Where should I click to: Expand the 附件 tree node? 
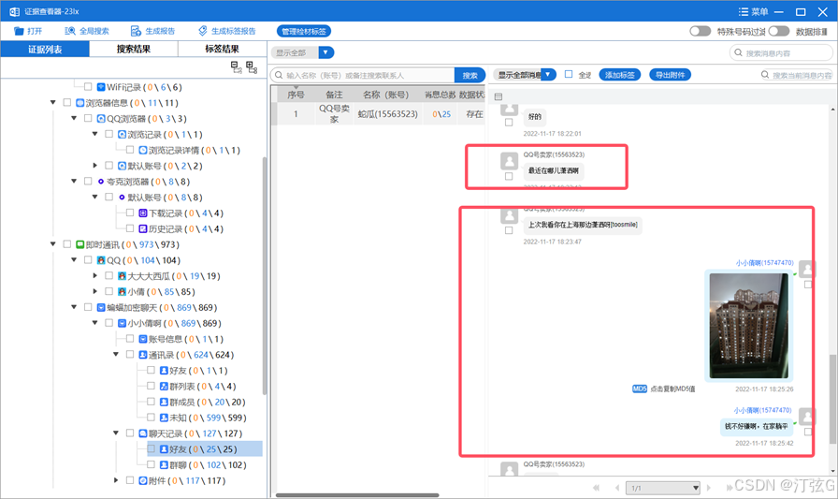click(x=116, y=480)
